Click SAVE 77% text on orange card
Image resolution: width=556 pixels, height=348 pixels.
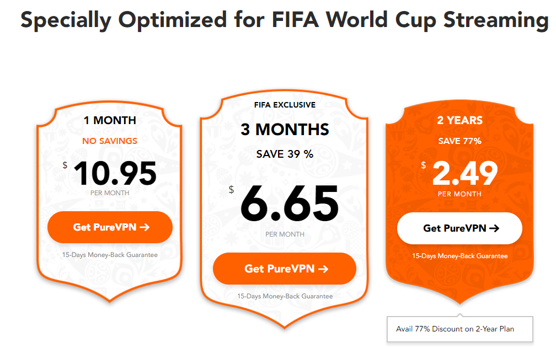460,141
